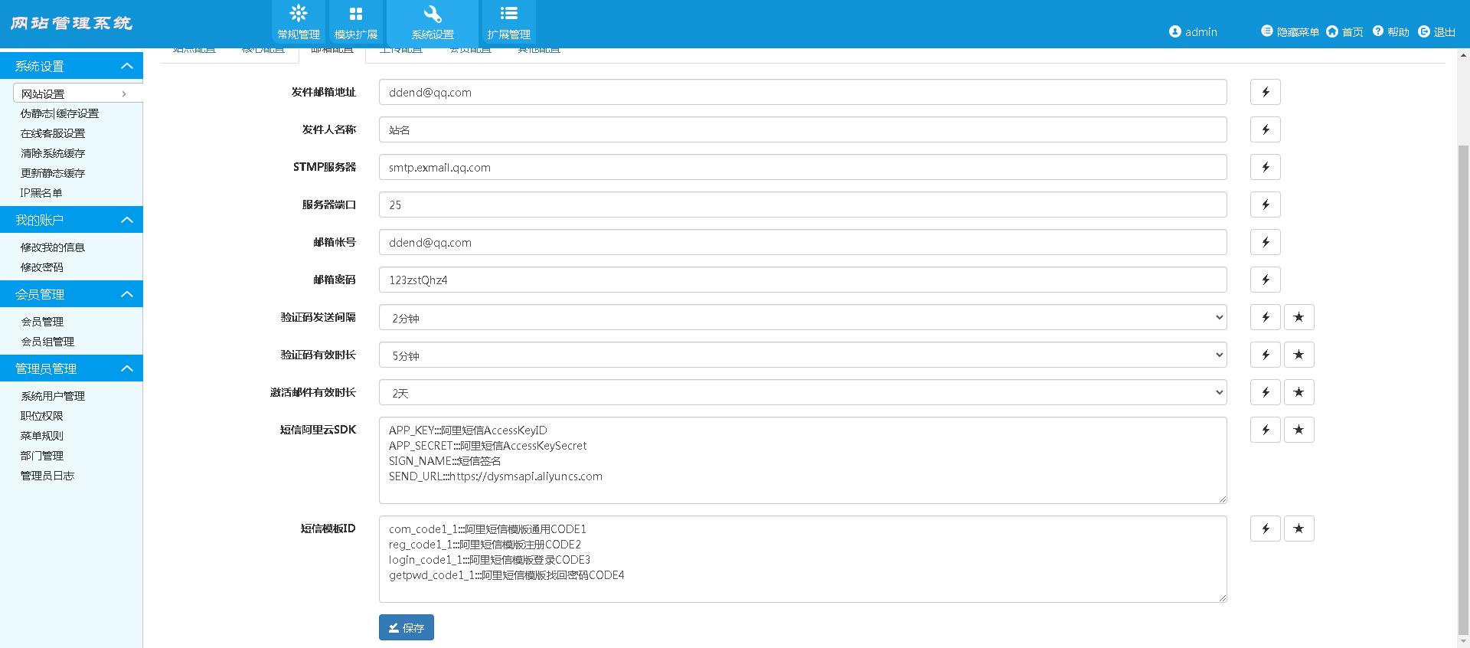Open 会员组管理 in the sidebar
The image size is (1470, 648).
click(x=47, y=342)
